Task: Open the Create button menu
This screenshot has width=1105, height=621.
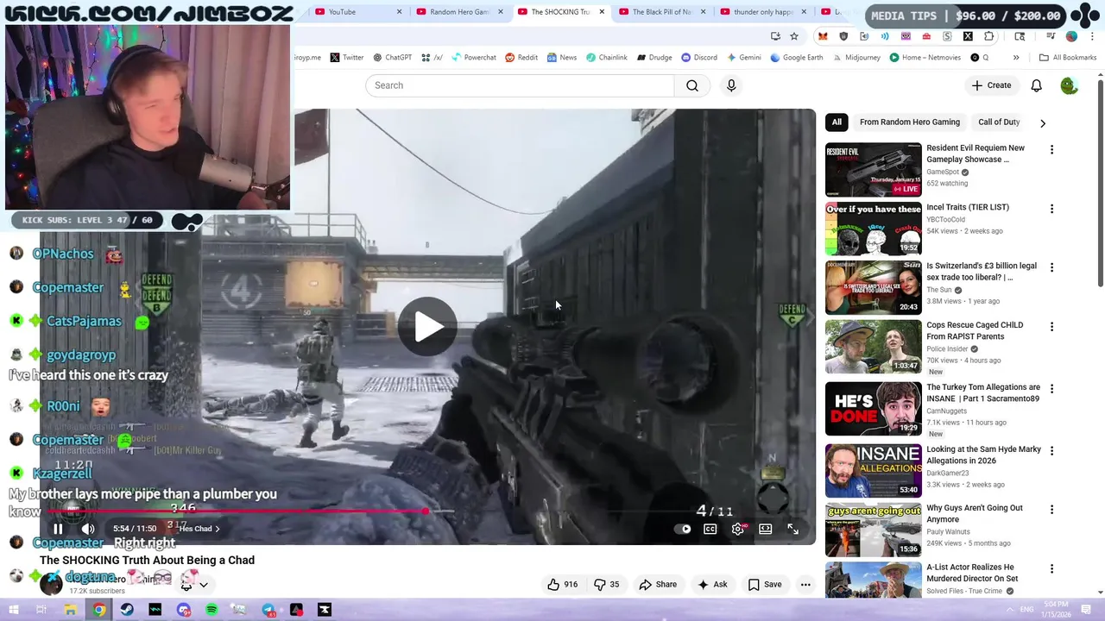Action: 991,85
